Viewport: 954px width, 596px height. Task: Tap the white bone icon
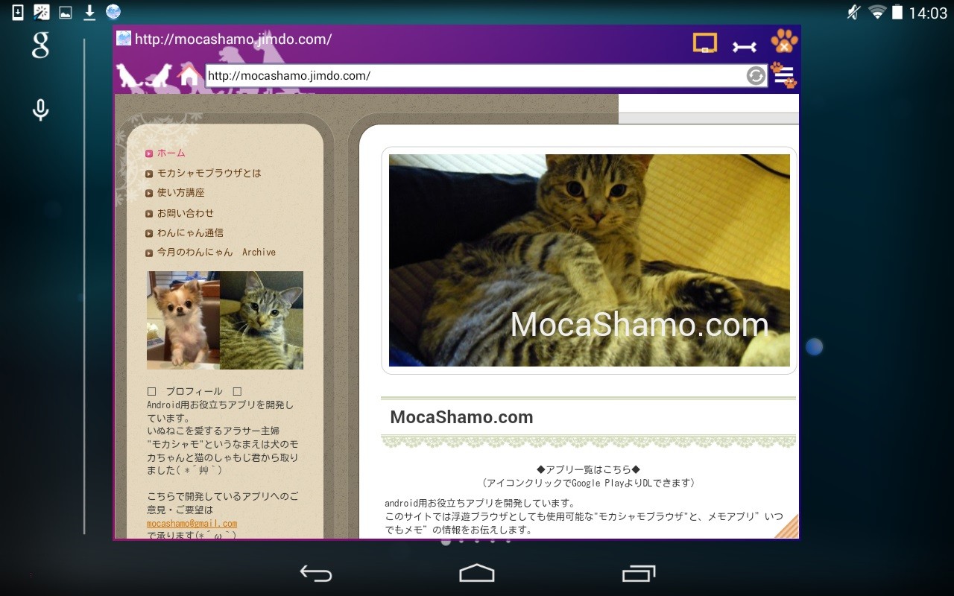[744, 47]
